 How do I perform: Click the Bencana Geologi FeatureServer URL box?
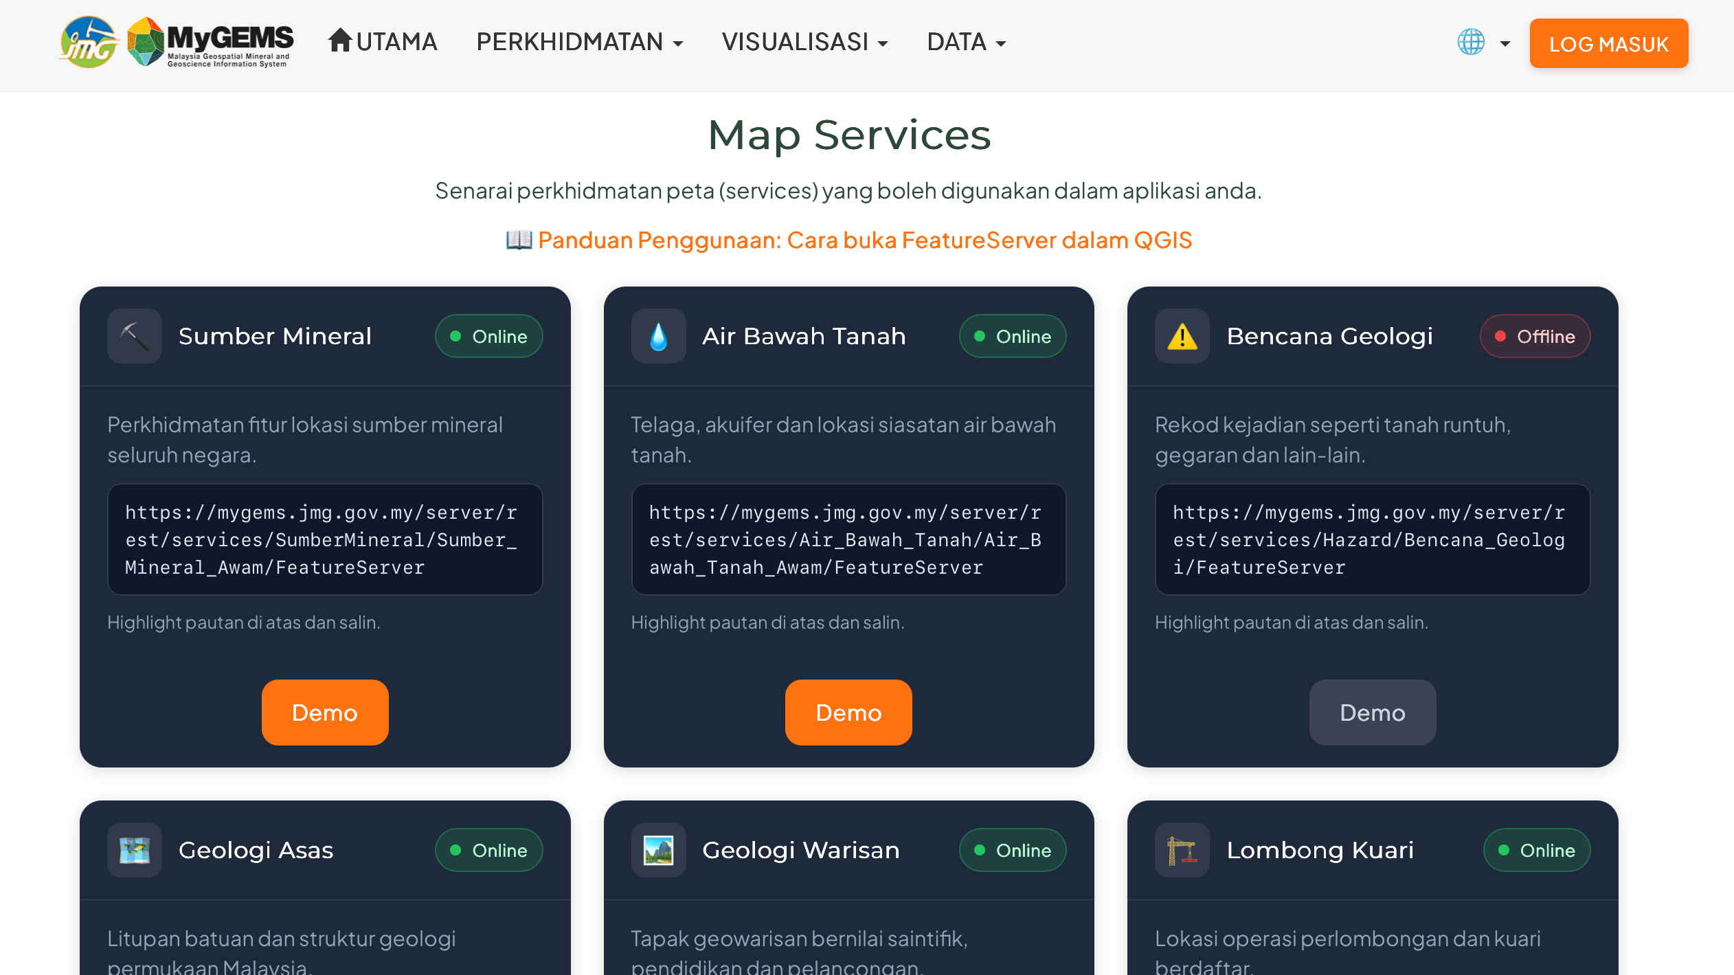(1373, 539)
